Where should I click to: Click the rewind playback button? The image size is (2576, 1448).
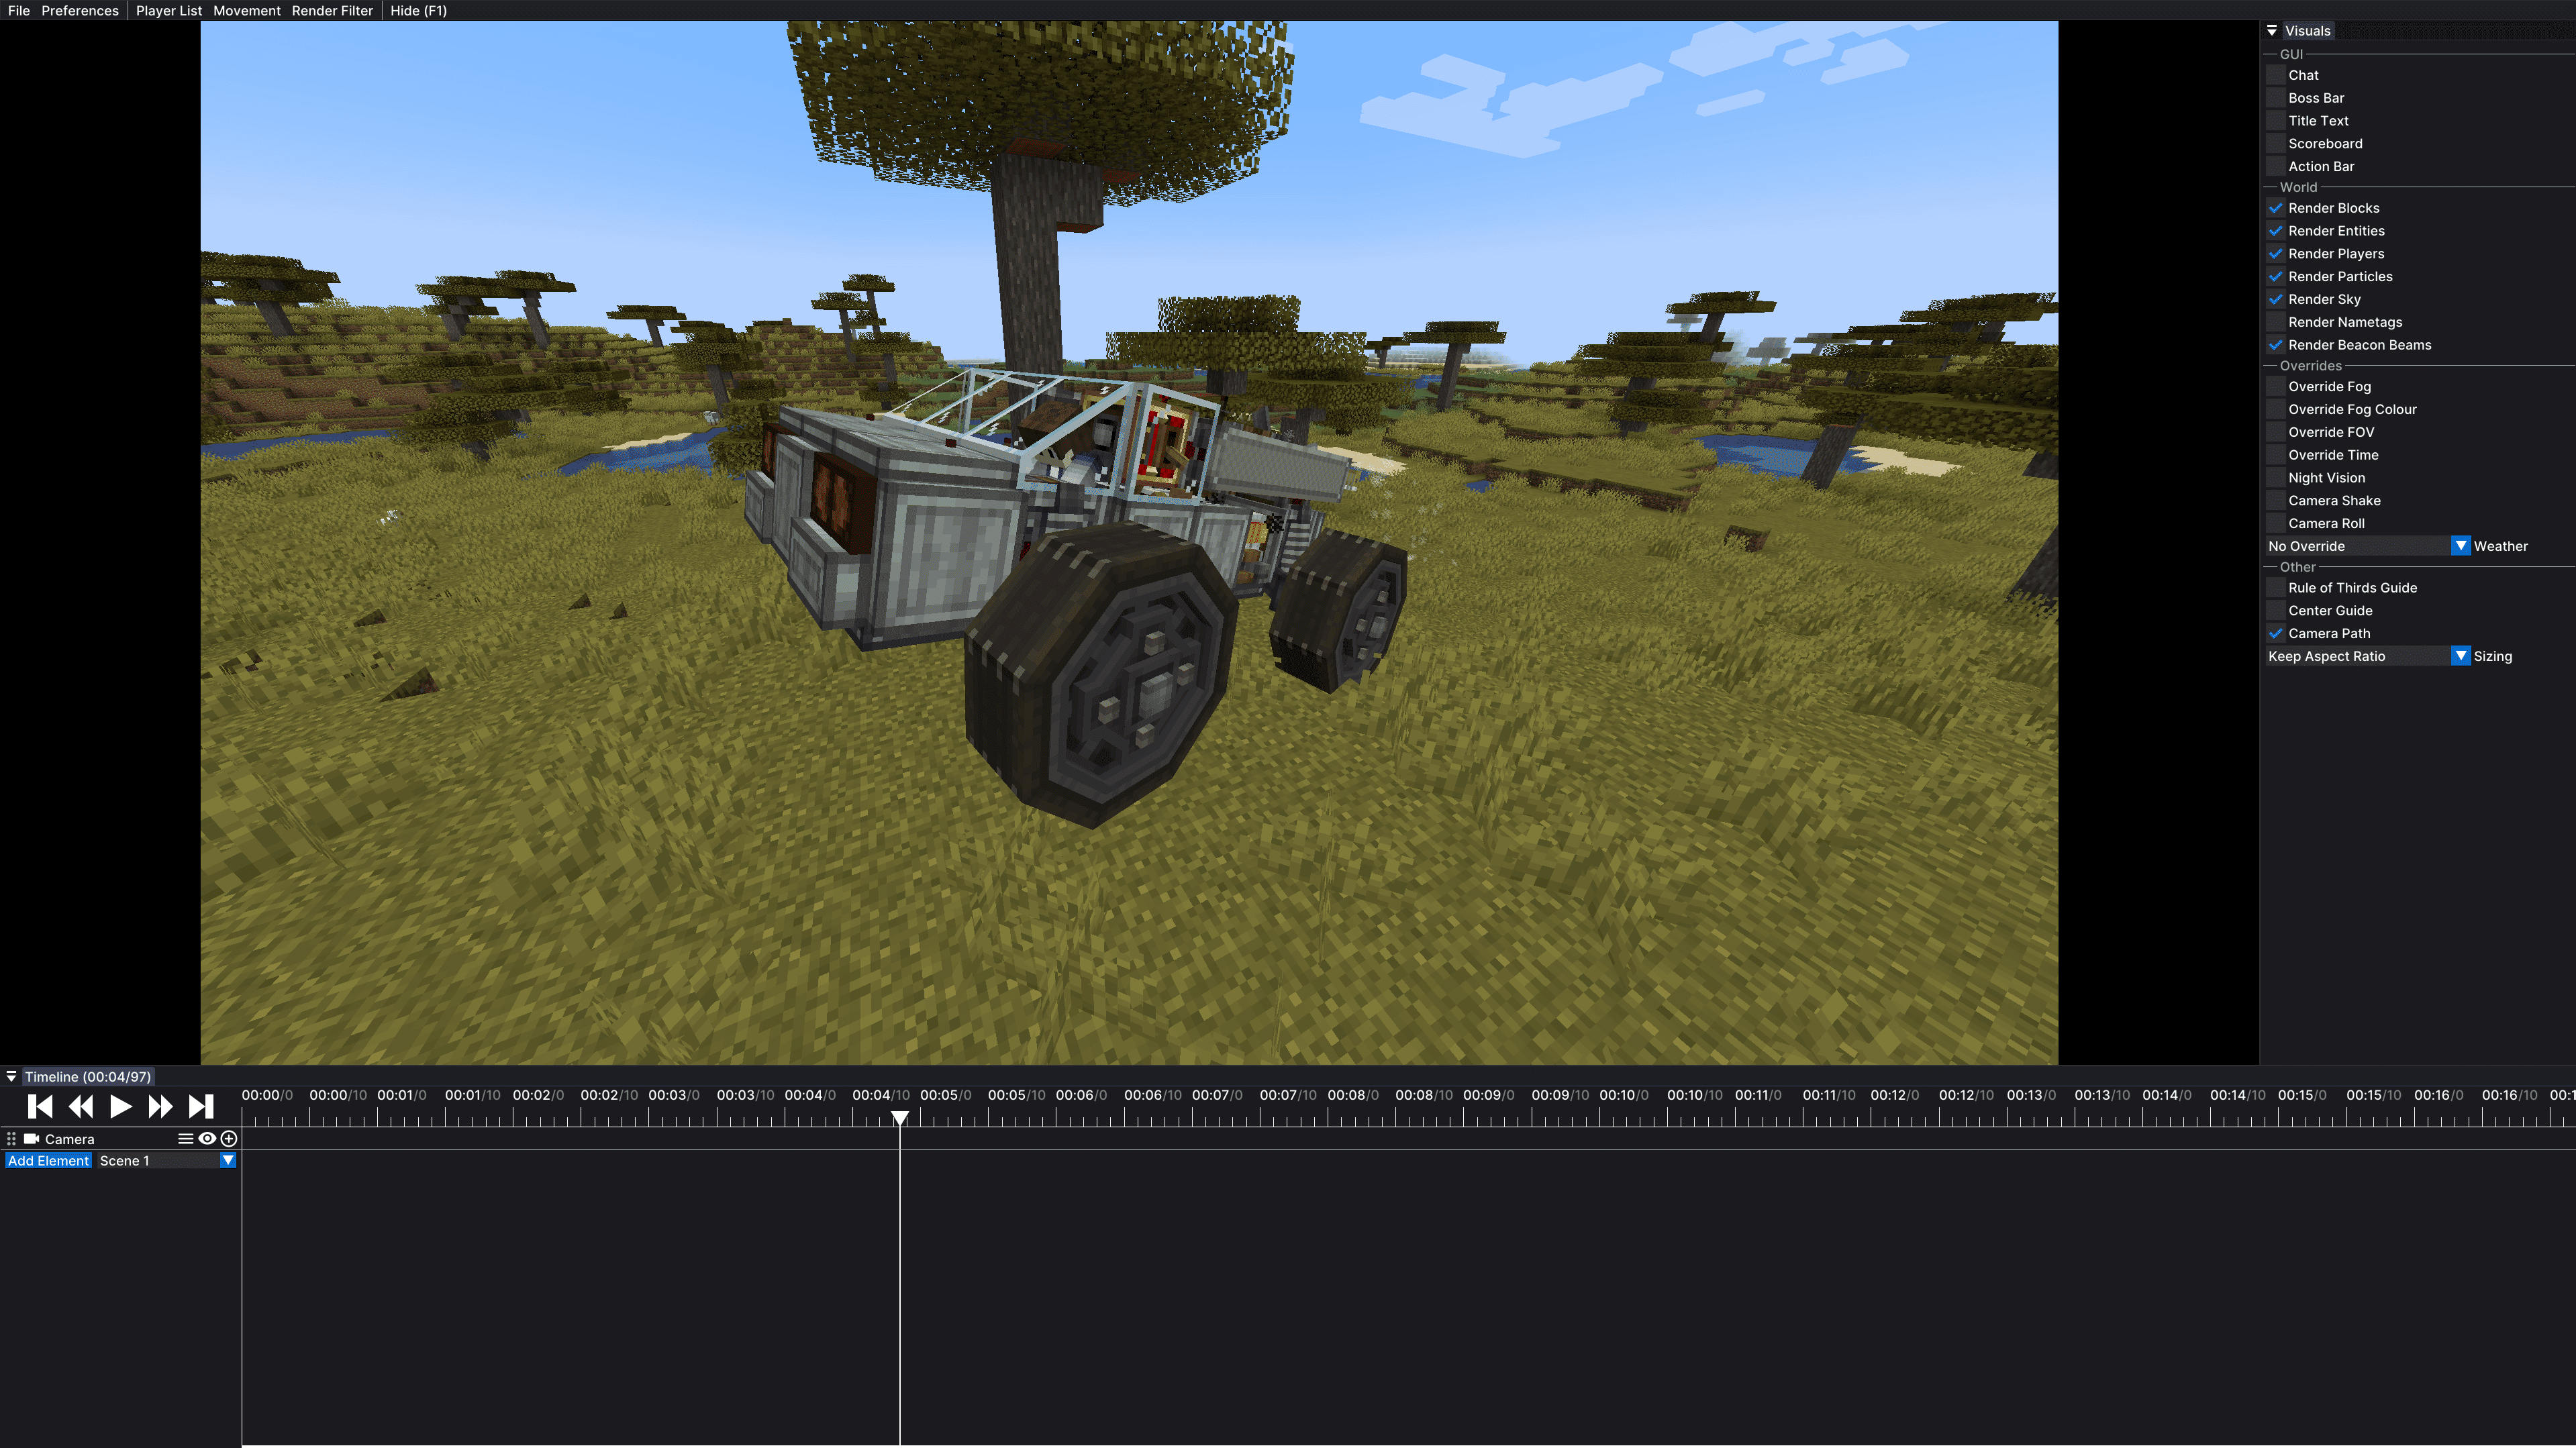(81, 1106)
